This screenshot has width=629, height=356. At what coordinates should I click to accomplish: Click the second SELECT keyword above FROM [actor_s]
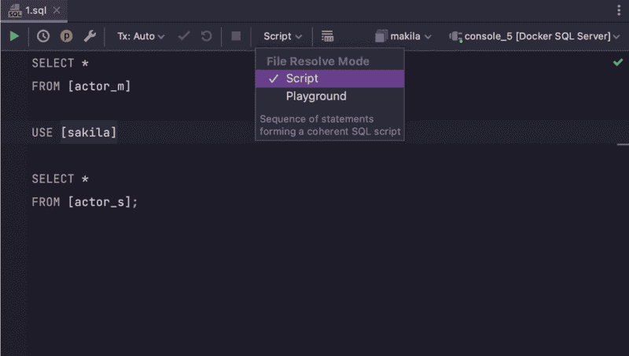coord(53,179)
